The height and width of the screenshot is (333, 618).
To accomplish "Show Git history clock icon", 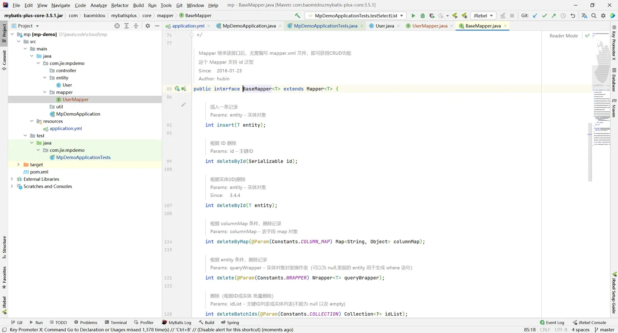I will point(563,15).
